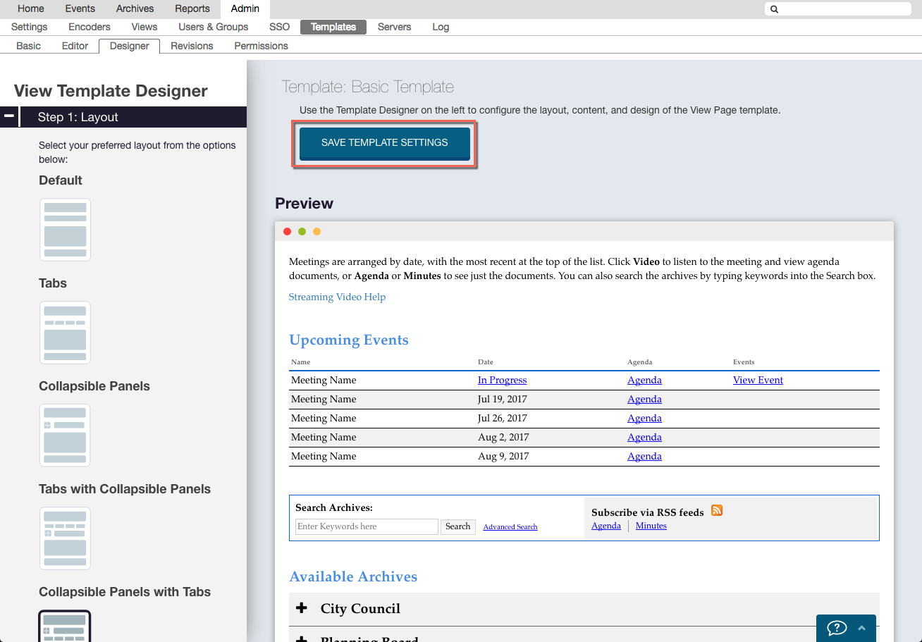
Task: Pick the Collapsible Panels layout icon
Action: pos(65,436)
